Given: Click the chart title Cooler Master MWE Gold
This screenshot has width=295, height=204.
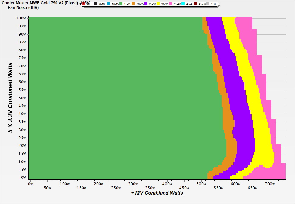Looking at the screenshot, I should 39,3.
